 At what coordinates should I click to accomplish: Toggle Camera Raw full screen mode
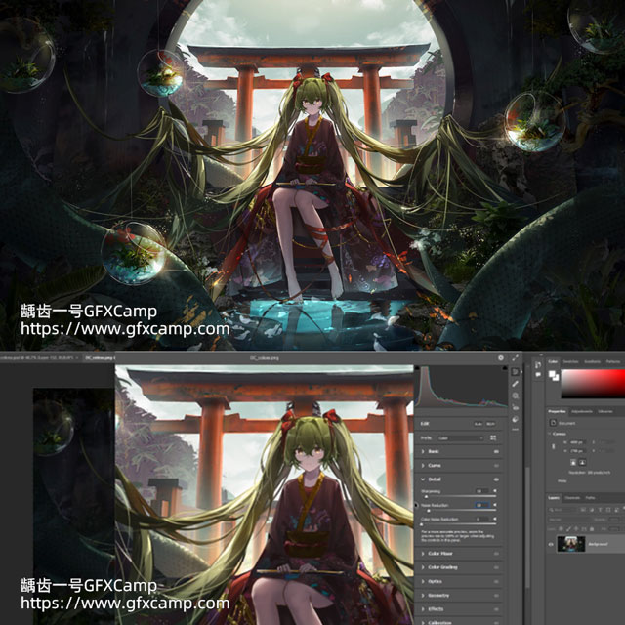tap(515, 358)
